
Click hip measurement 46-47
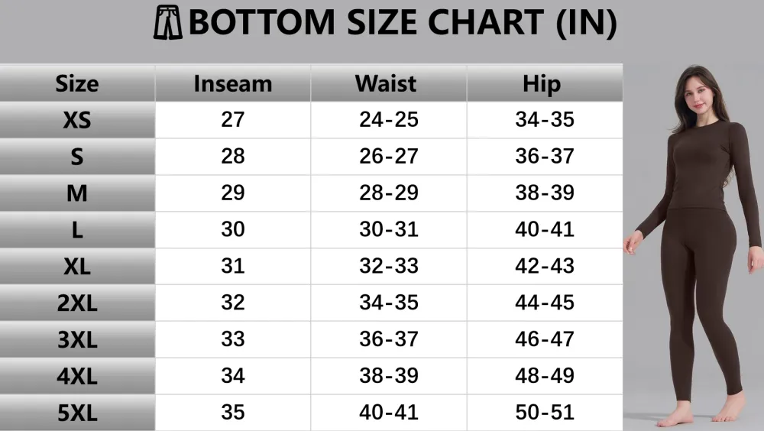545,339
